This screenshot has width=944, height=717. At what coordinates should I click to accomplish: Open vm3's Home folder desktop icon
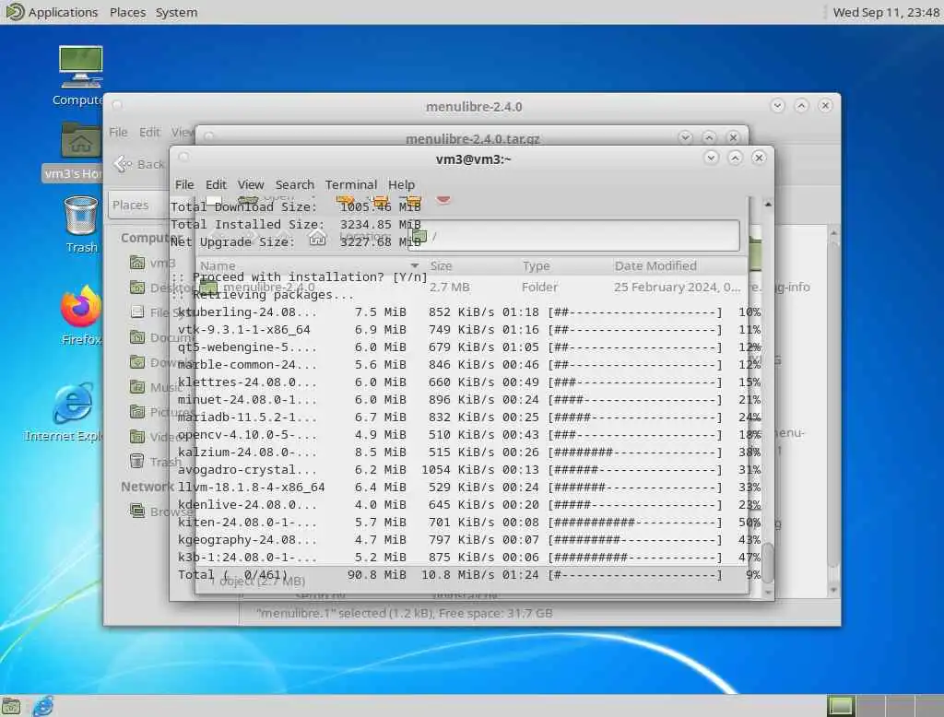tap(80, 140)
